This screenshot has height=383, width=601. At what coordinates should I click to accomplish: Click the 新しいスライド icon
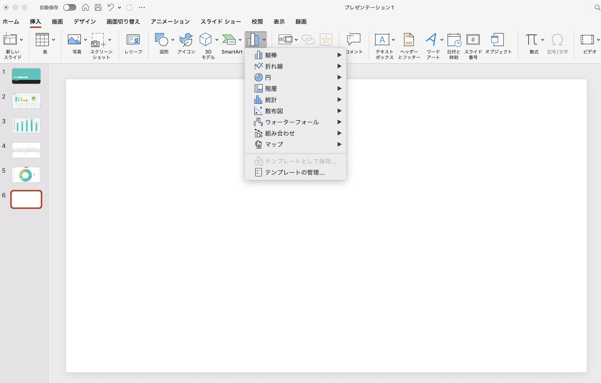pyautogui.click(x=10, y=40)
